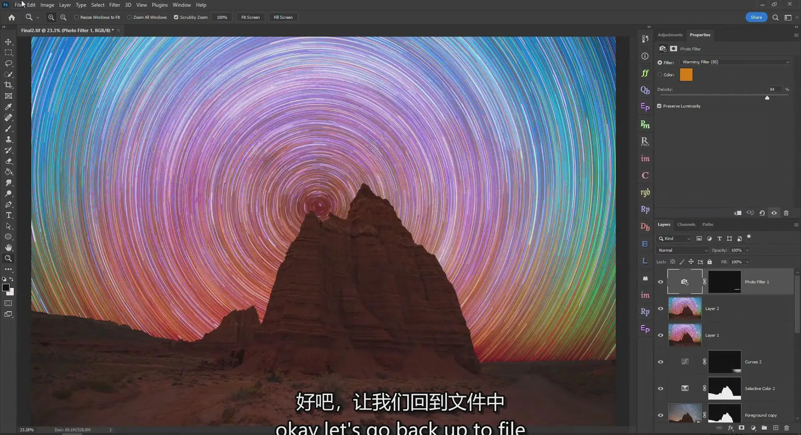Reset Photo Filter adjustment to defaults

[x=762, y=213]
